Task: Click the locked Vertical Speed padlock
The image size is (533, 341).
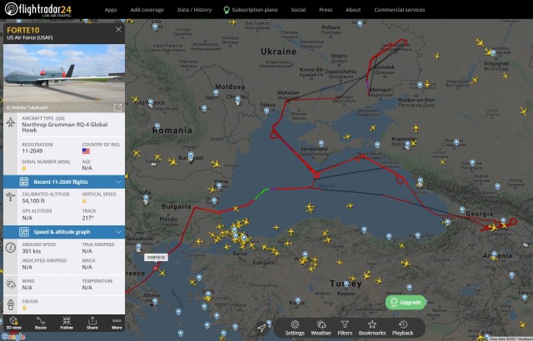Action: tap(84, 201)
